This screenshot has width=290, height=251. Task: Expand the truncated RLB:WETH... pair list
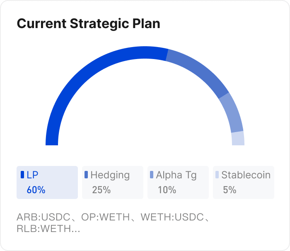tap(48, 229)
